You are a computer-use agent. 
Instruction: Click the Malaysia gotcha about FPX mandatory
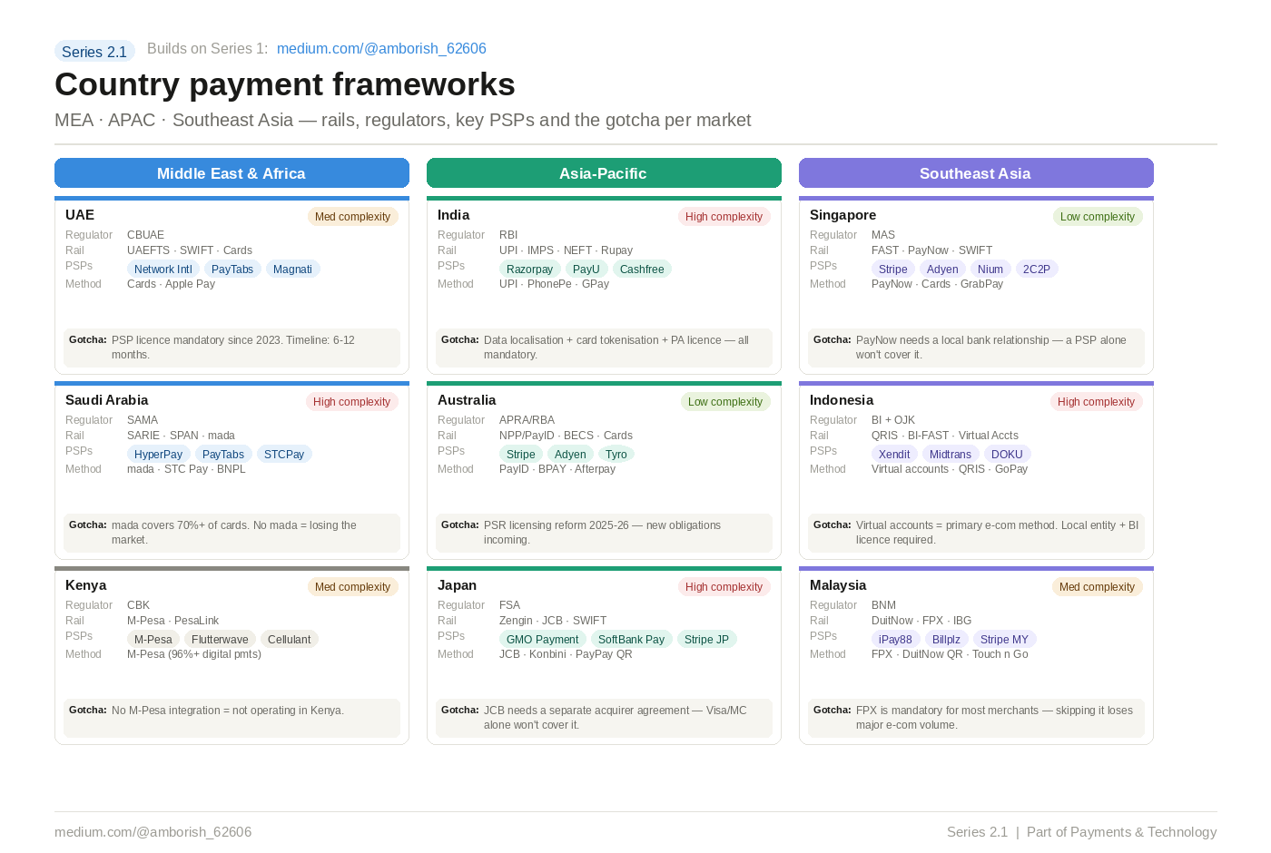click(976, 718)
